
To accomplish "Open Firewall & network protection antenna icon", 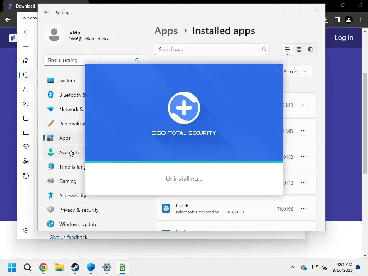I will click(26, 104).
